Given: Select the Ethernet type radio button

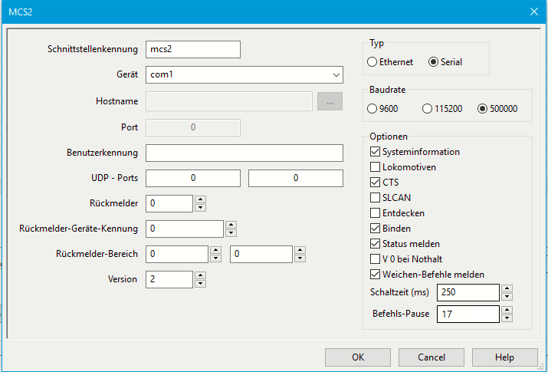Looking at the screenshot, I should pyautogui.click(x=372, y=61).
